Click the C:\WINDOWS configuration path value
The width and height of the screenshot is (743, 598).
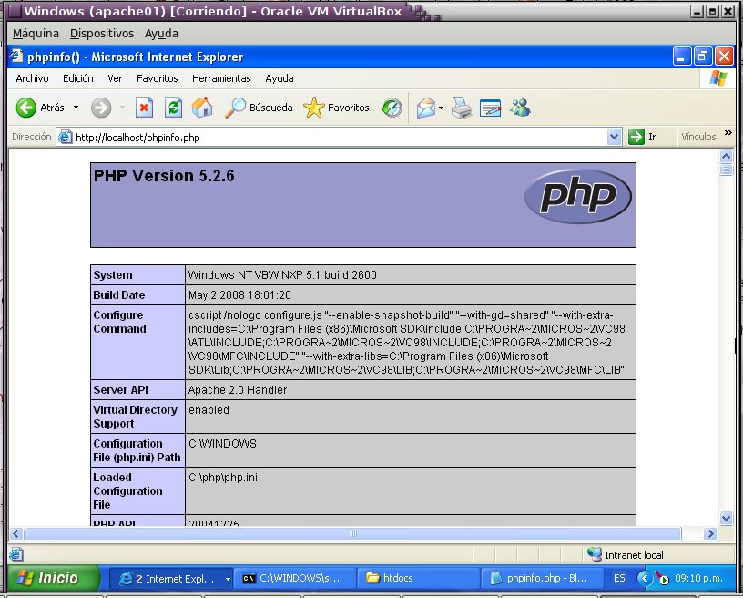point(222,443)
